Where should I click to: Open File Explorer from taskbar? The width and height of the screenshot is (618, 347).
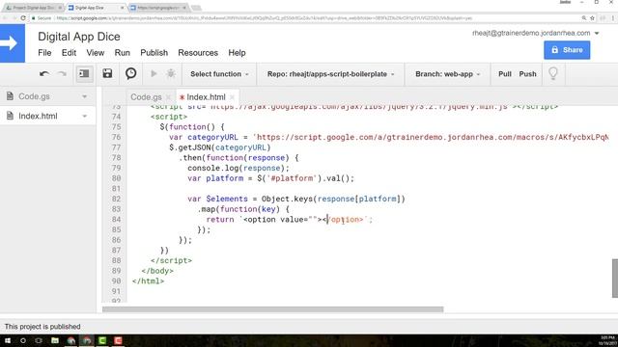point(55,340)
